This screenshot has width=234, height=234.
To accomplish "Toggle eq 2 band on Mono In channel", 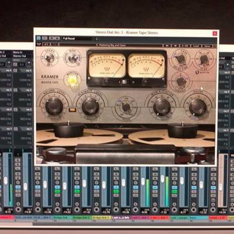I will (x=15, y=110).
